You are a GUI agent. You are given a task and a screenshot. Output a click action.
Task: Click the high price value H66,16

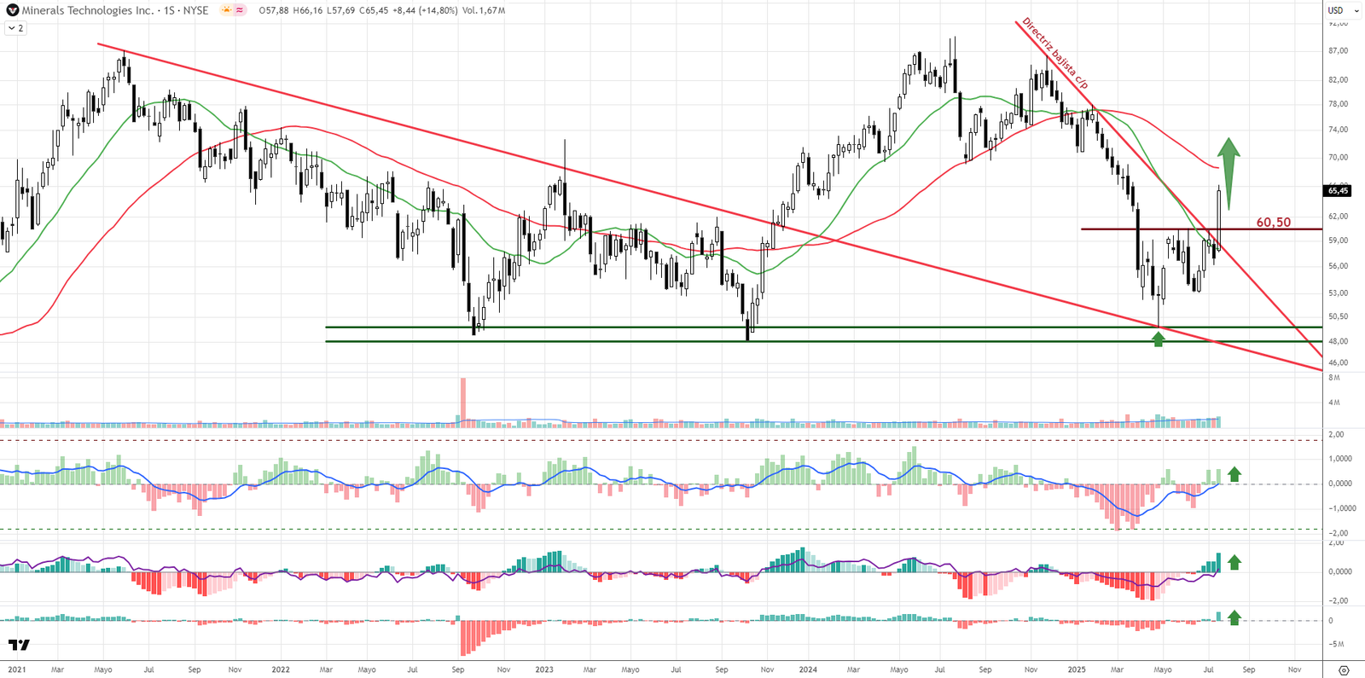pos(308,10)
